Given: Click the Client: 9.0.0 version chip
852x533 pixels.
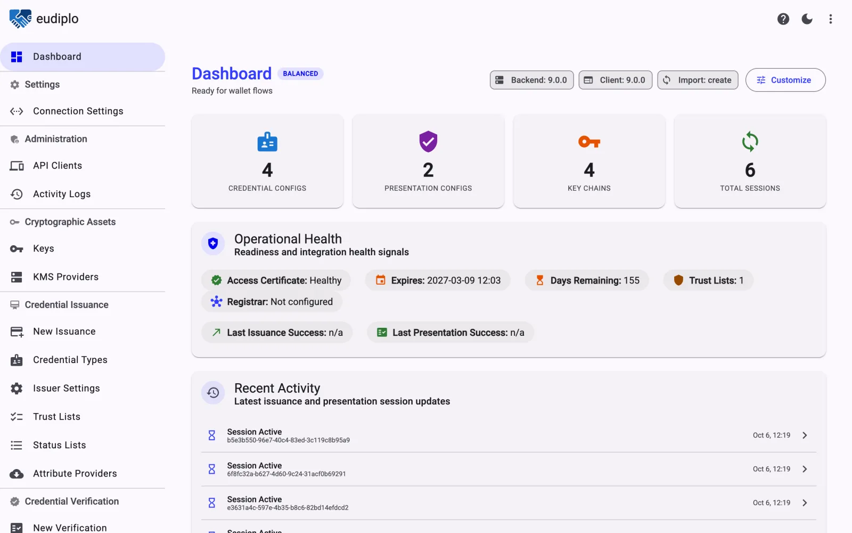Looking at the screenshot, I should pyautogui.click(x=615, y=80).
